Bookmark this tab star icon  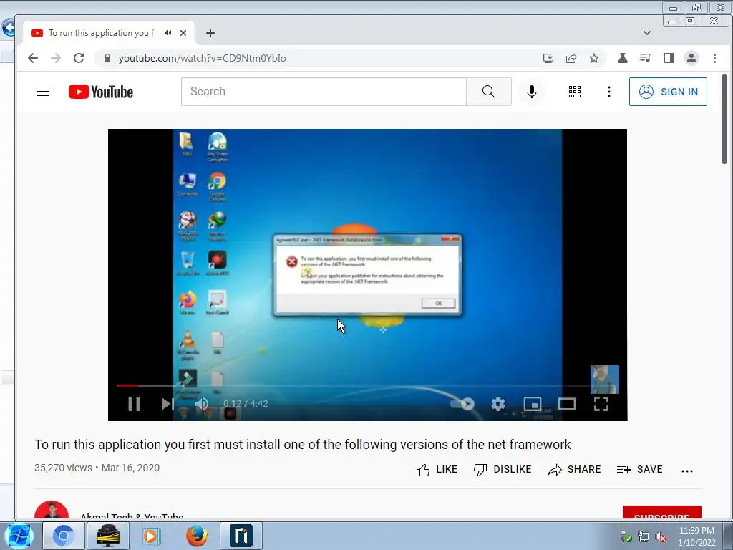593,58
